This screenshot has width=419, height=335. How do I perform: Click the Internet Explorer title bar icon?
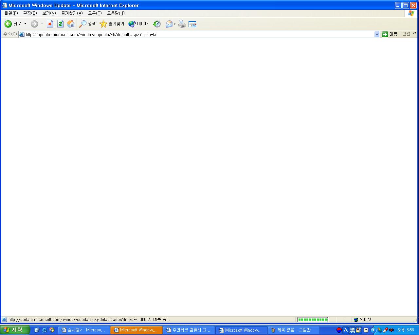coord(4,5)
